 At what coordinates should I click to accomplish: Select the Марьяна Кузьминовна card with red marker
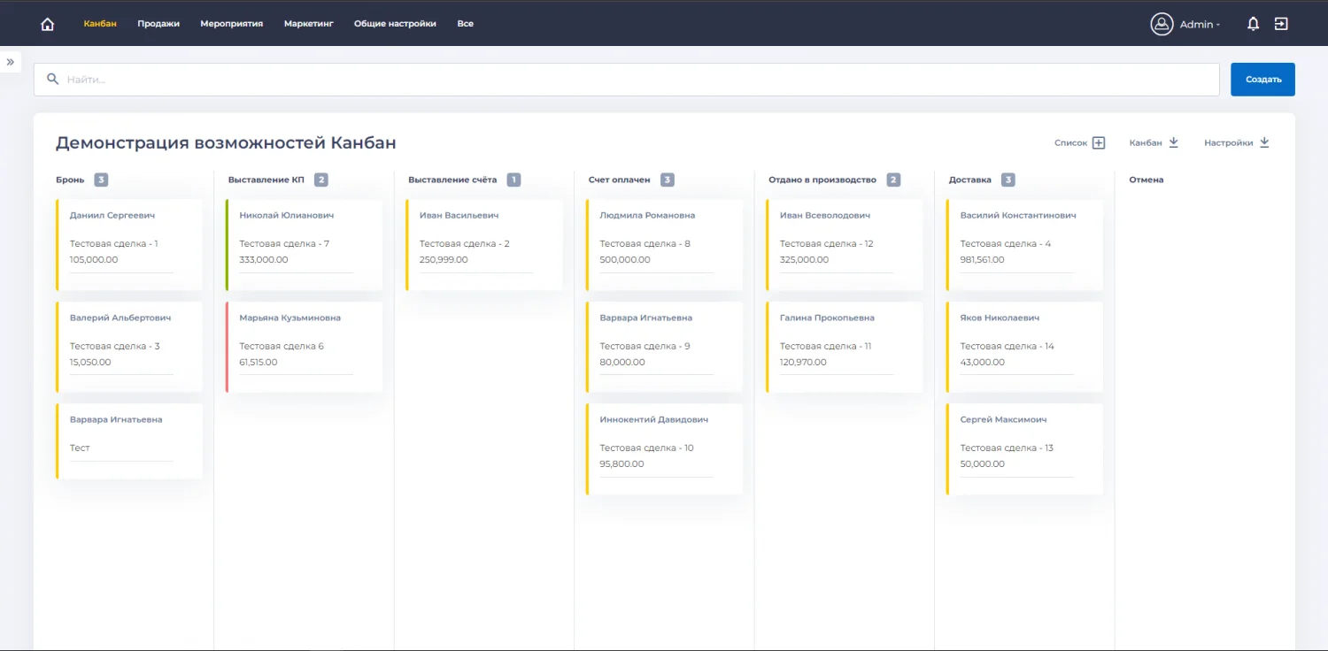click(x=305, y=347)
